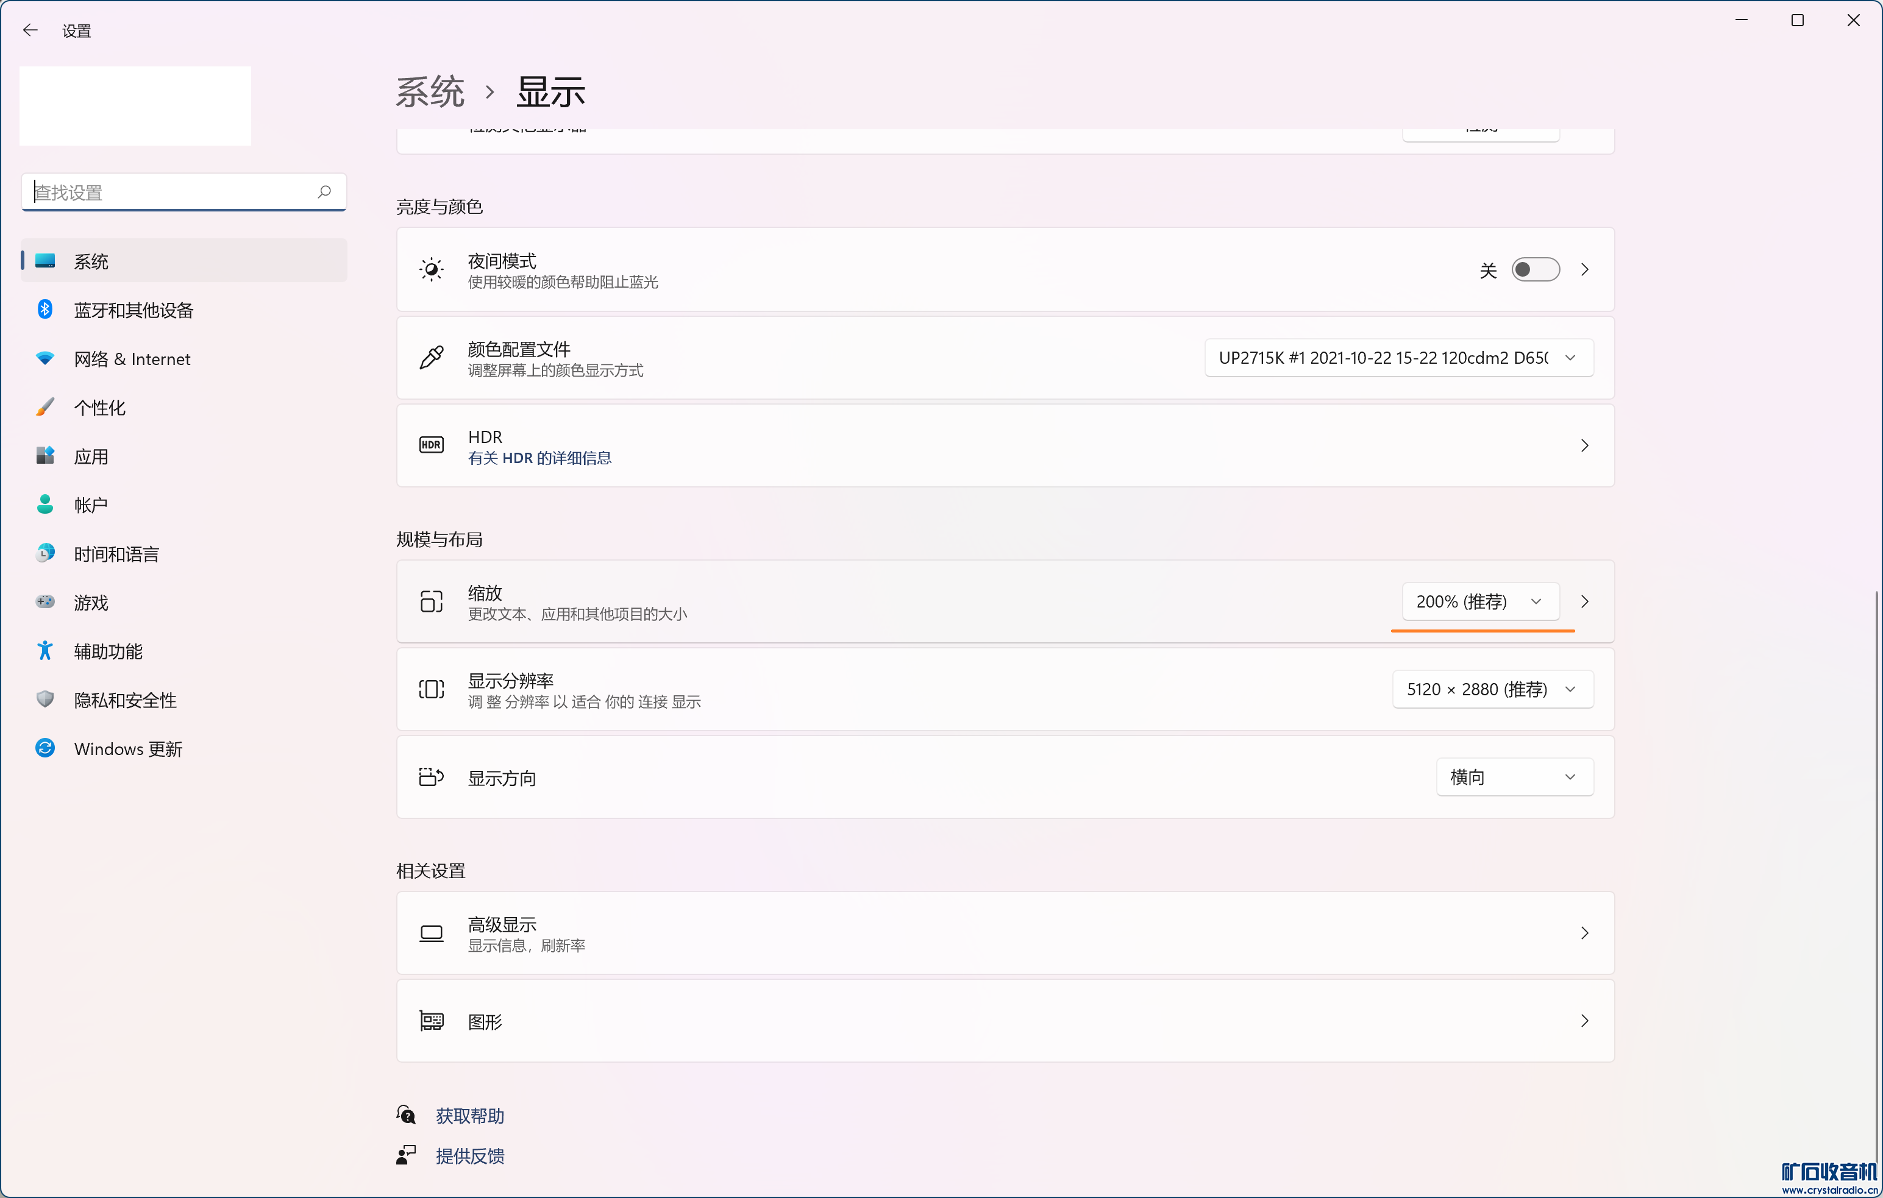Toggle night mode switch on

(1534, 269)
